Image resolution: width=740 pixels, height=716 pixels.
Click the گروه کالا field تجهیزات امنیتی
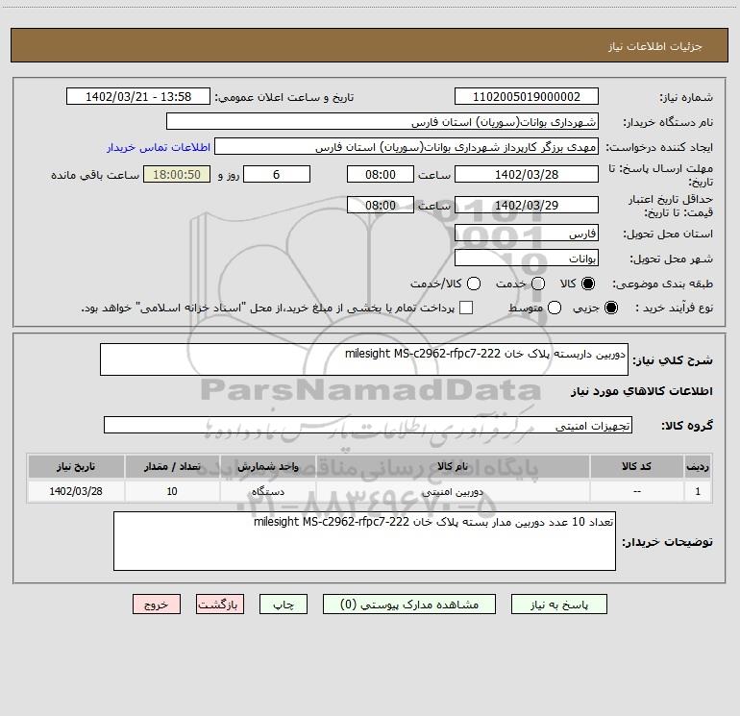[x=368, y=425]
